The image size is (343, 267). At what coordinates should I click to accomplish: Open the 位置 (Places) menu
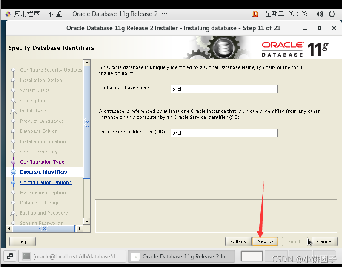coord(56,14)
